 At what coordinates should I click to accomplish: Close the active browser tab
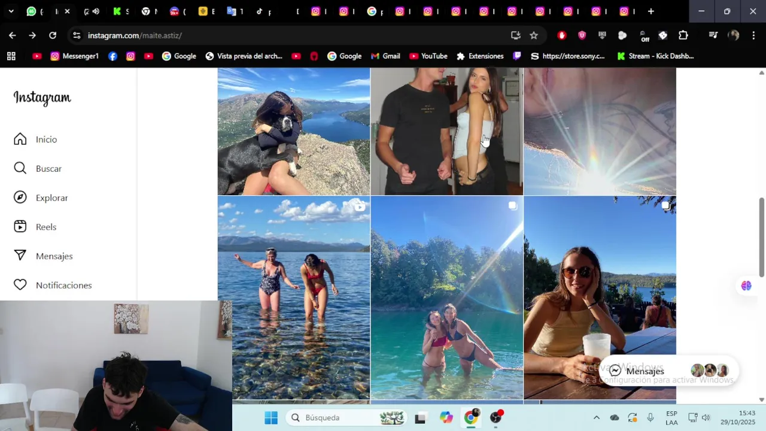point(67,11)
